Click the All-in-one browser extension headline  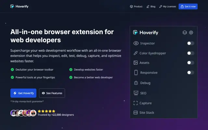[62, 36]
